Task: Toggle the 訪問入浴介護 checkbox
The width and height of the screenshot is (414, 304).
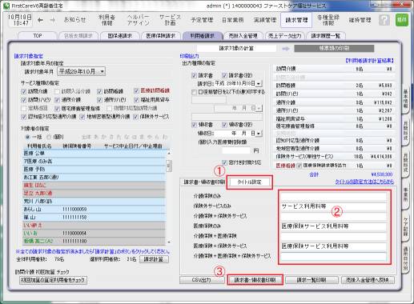Action: (x=57, y=91)
